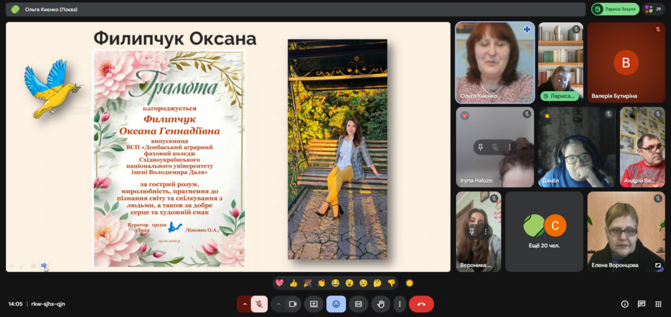Click the Лариса Зозуля raised hand chip
671x317 pixels.
coord(615,9)
